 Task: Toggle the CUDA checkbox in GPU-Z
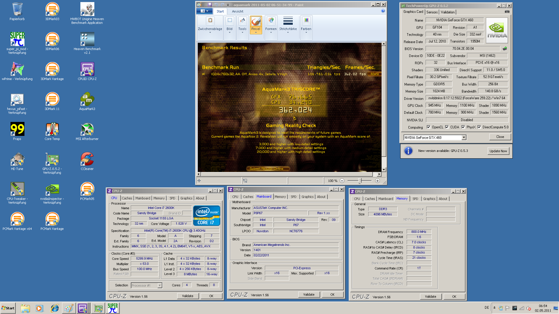pyautogui.click(x=447, y=127)
